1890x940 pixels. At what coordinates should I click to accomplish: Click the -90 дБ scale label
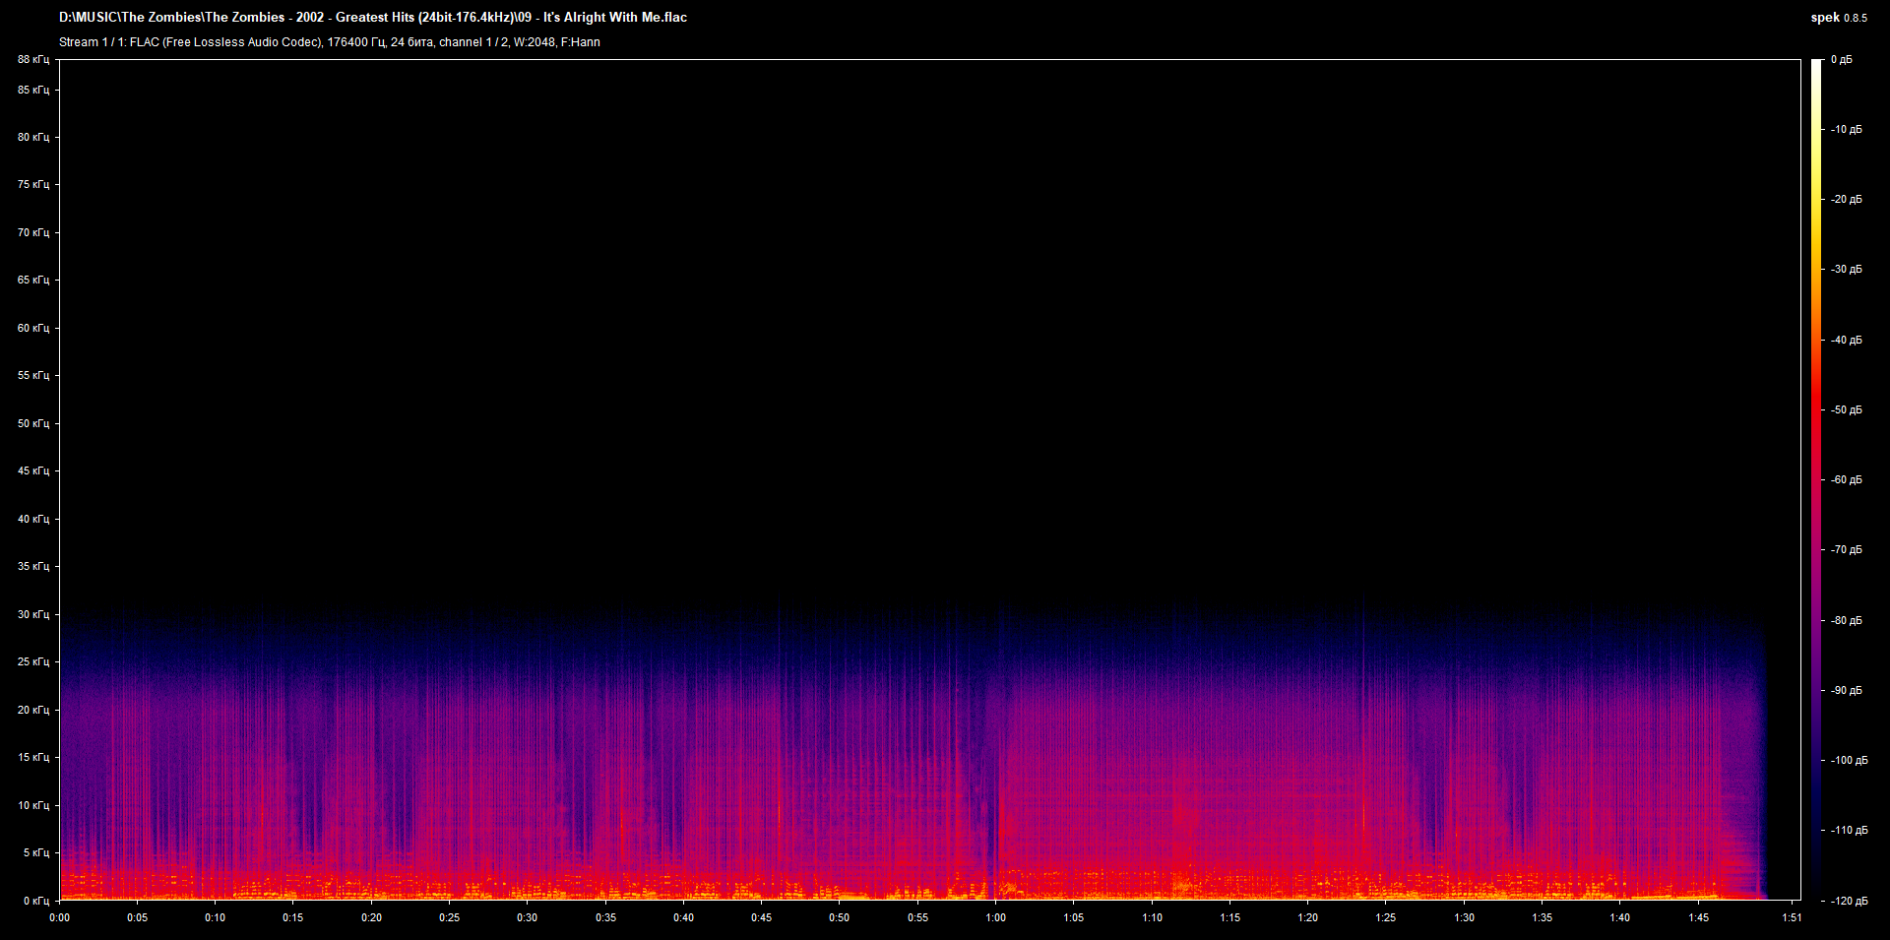pos(1847,690)
